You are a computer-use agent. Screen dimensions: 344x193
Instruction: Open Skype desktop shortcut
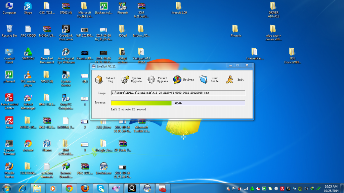point(28,8)
